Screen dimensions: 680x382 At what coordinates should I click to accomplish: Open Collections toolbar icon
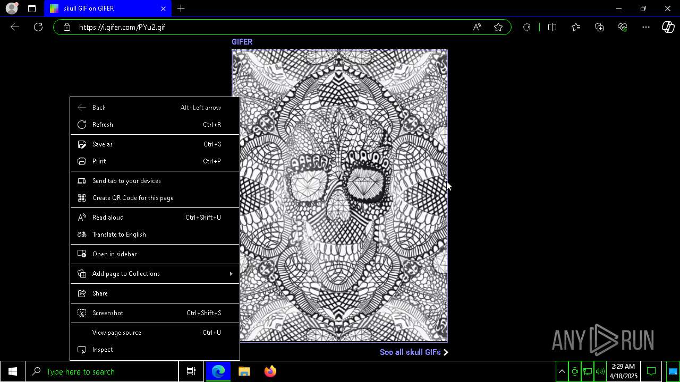599,27
